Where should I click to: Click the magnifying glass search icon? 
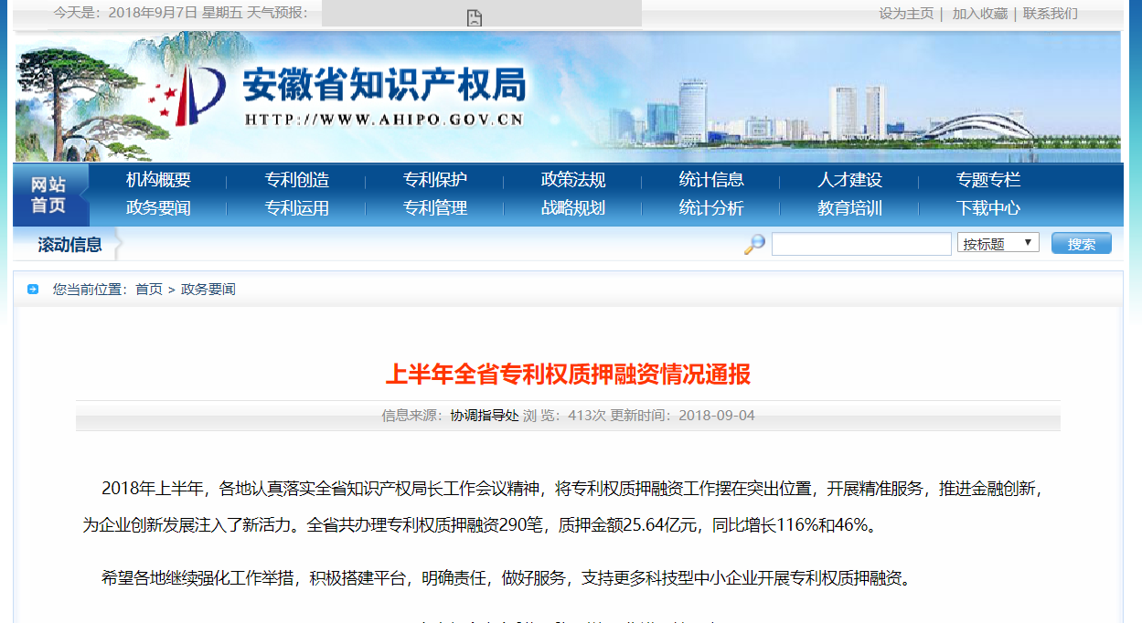[754, 244]
